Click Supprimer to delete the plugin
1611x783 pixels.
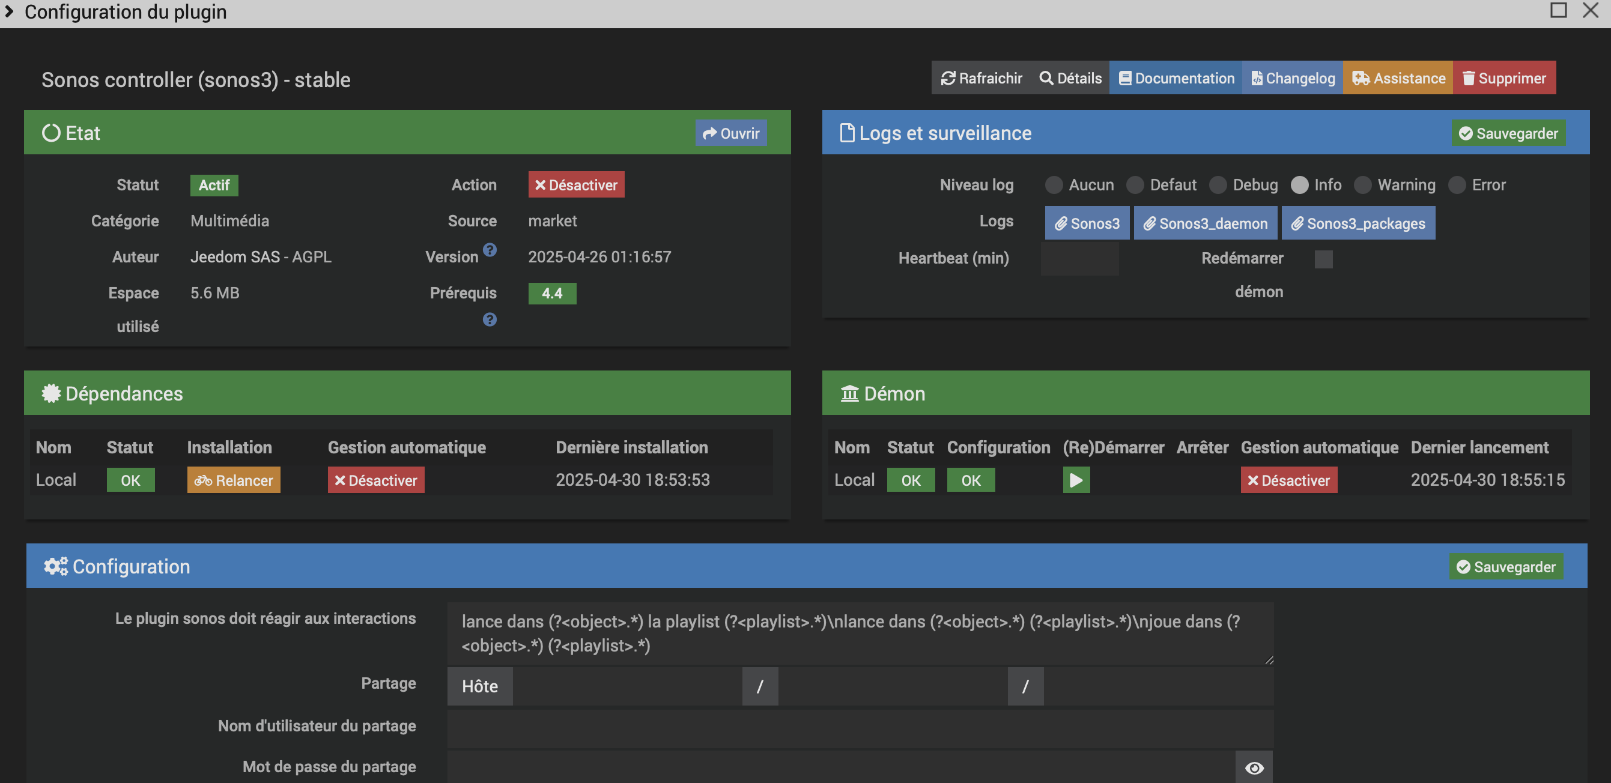pos(1504,78)
